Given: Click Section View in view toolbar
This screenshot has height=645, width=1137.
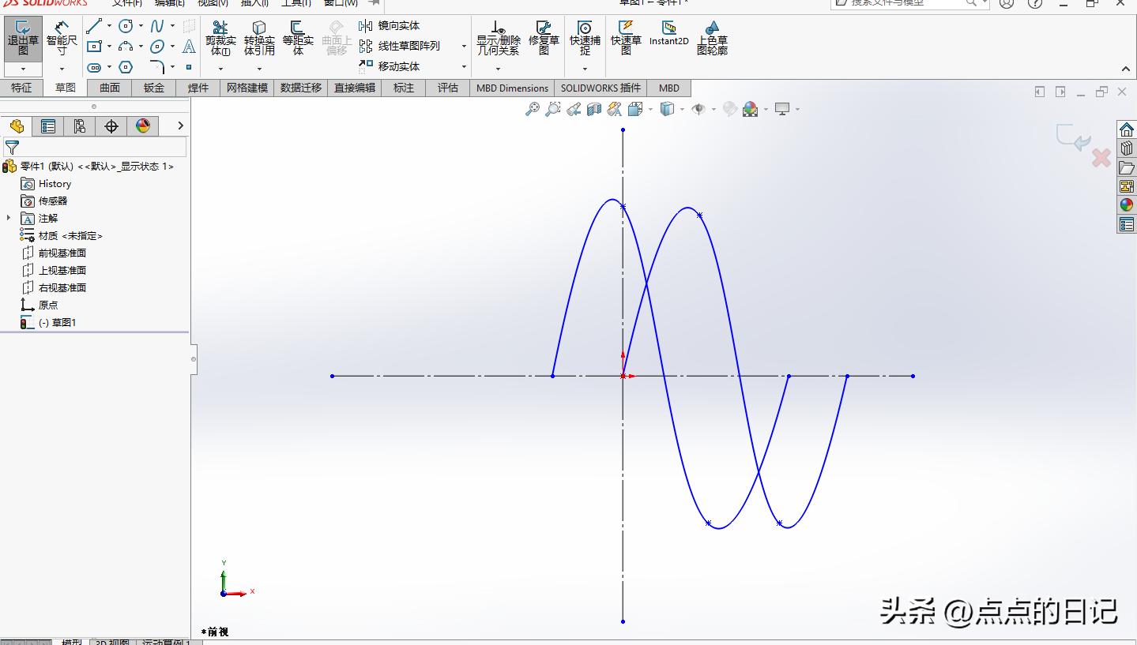Looking at the screenshot, I should pyautogui.click(x=594, y=109).
